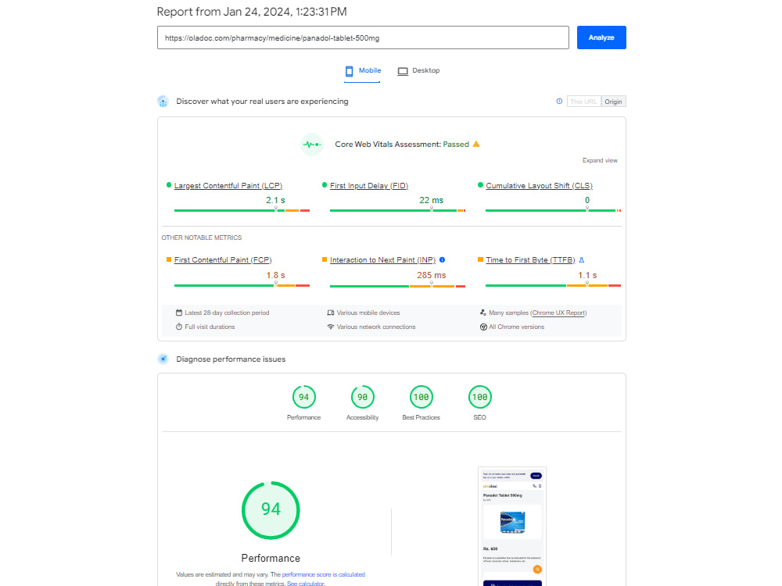The height and width of the screenshot is (586, 782).
Task: Open the performance score is calculated link
Action: pyautogui.click(x=323, y=574)
